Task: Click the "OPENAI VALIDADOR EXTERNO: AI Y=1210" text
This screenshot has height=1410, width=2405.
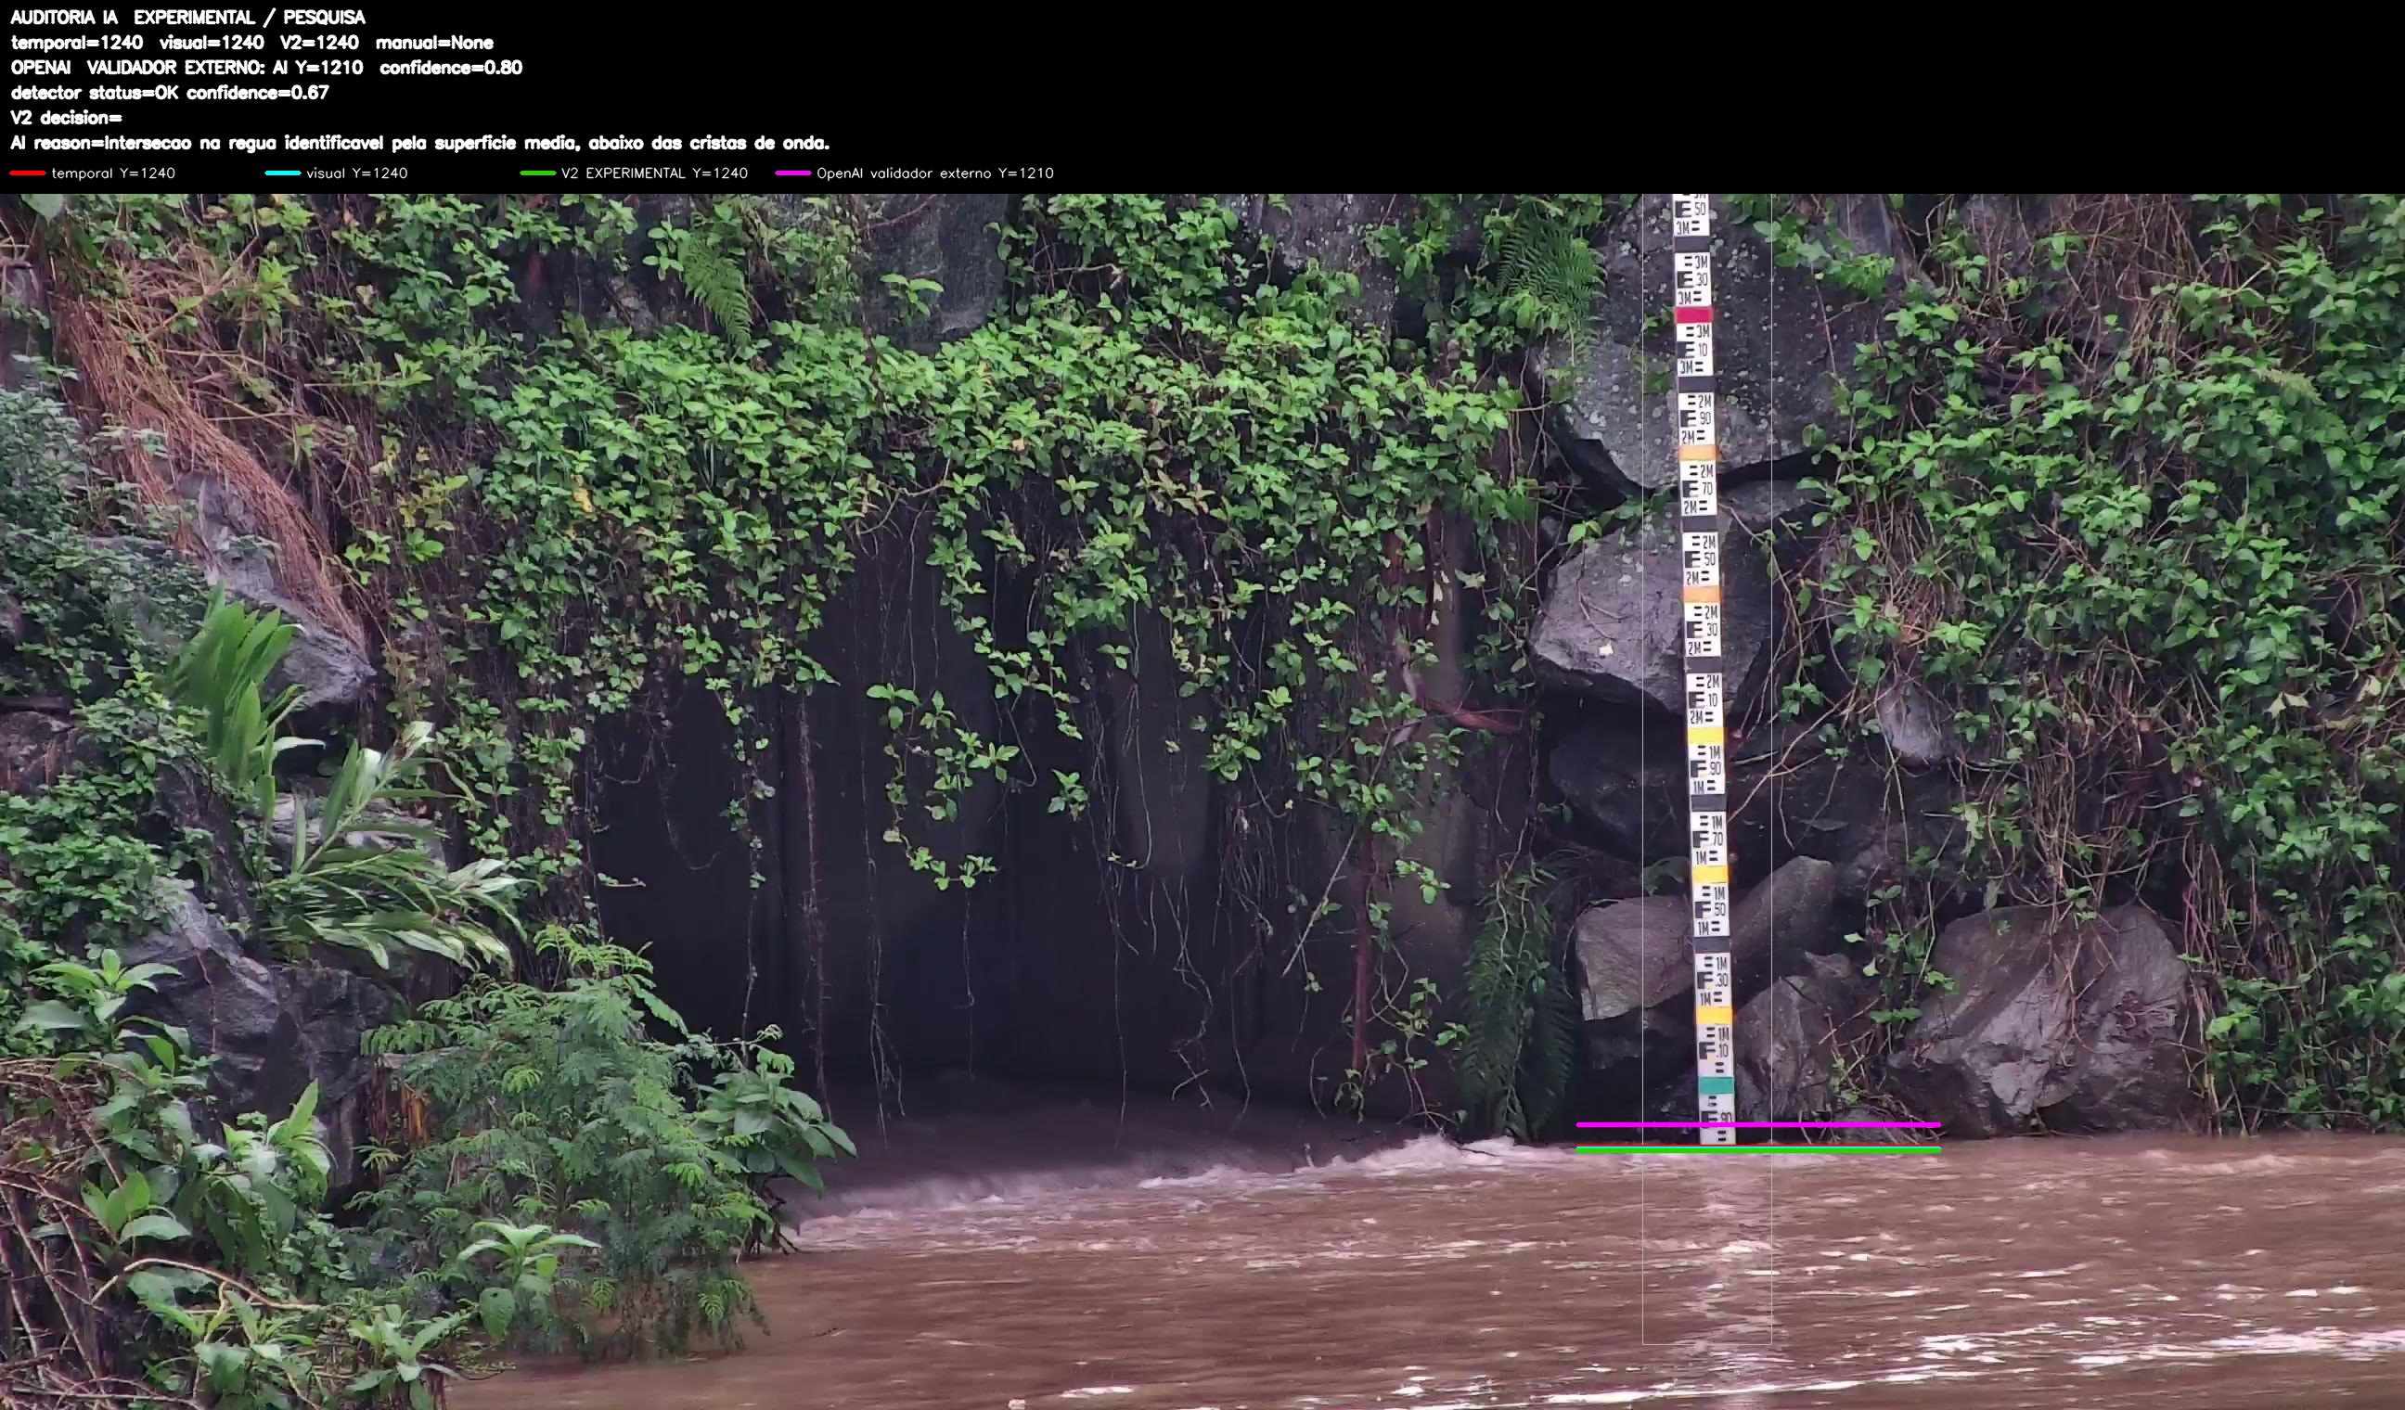Action: click(187, 68)
